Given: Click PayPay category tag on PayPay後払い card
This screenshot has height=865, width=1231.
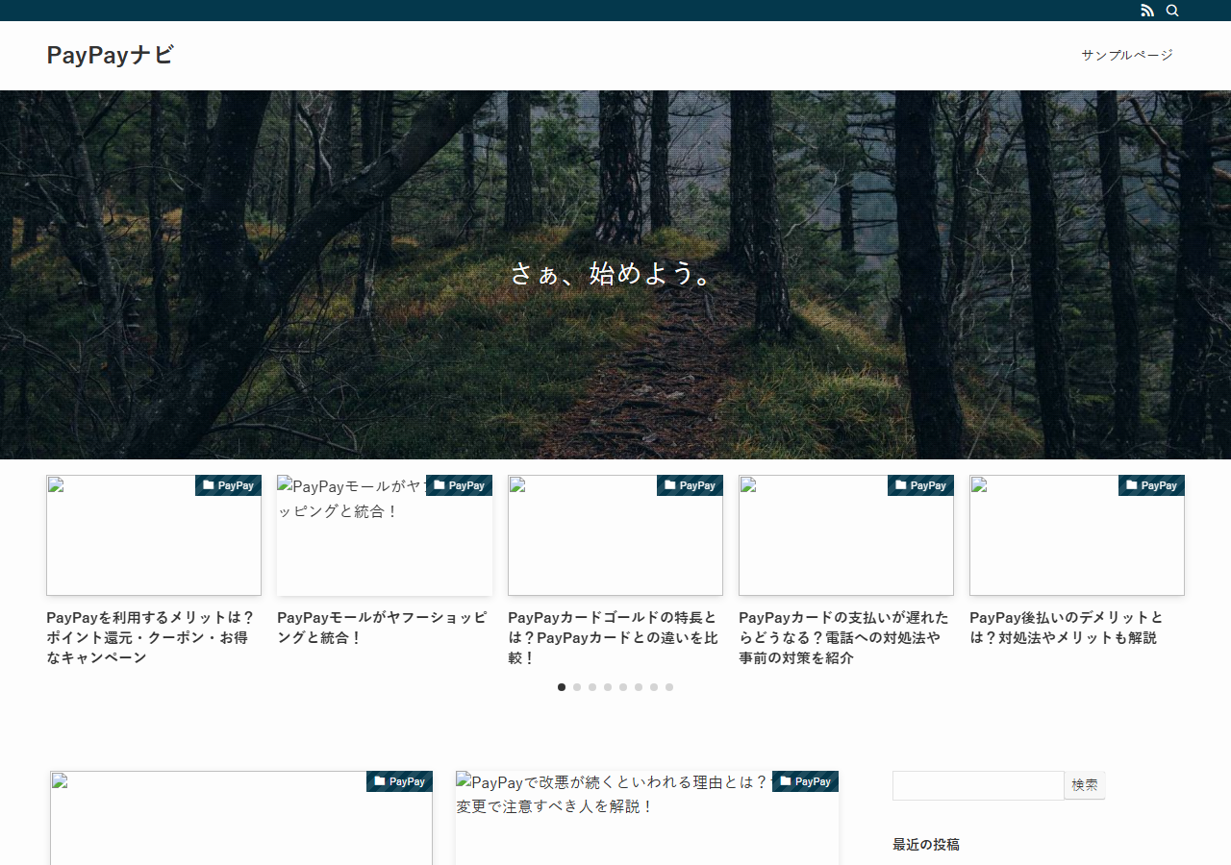Looking at the screenshot, I should click(1151, 485).
